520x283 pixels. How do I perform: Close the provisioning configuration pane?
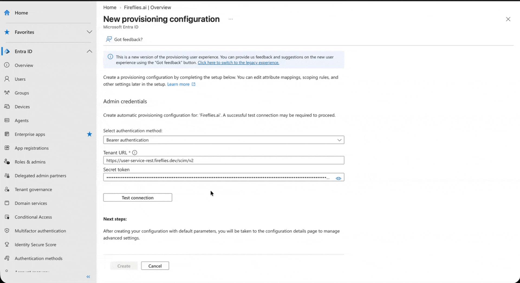pos(508,19)
